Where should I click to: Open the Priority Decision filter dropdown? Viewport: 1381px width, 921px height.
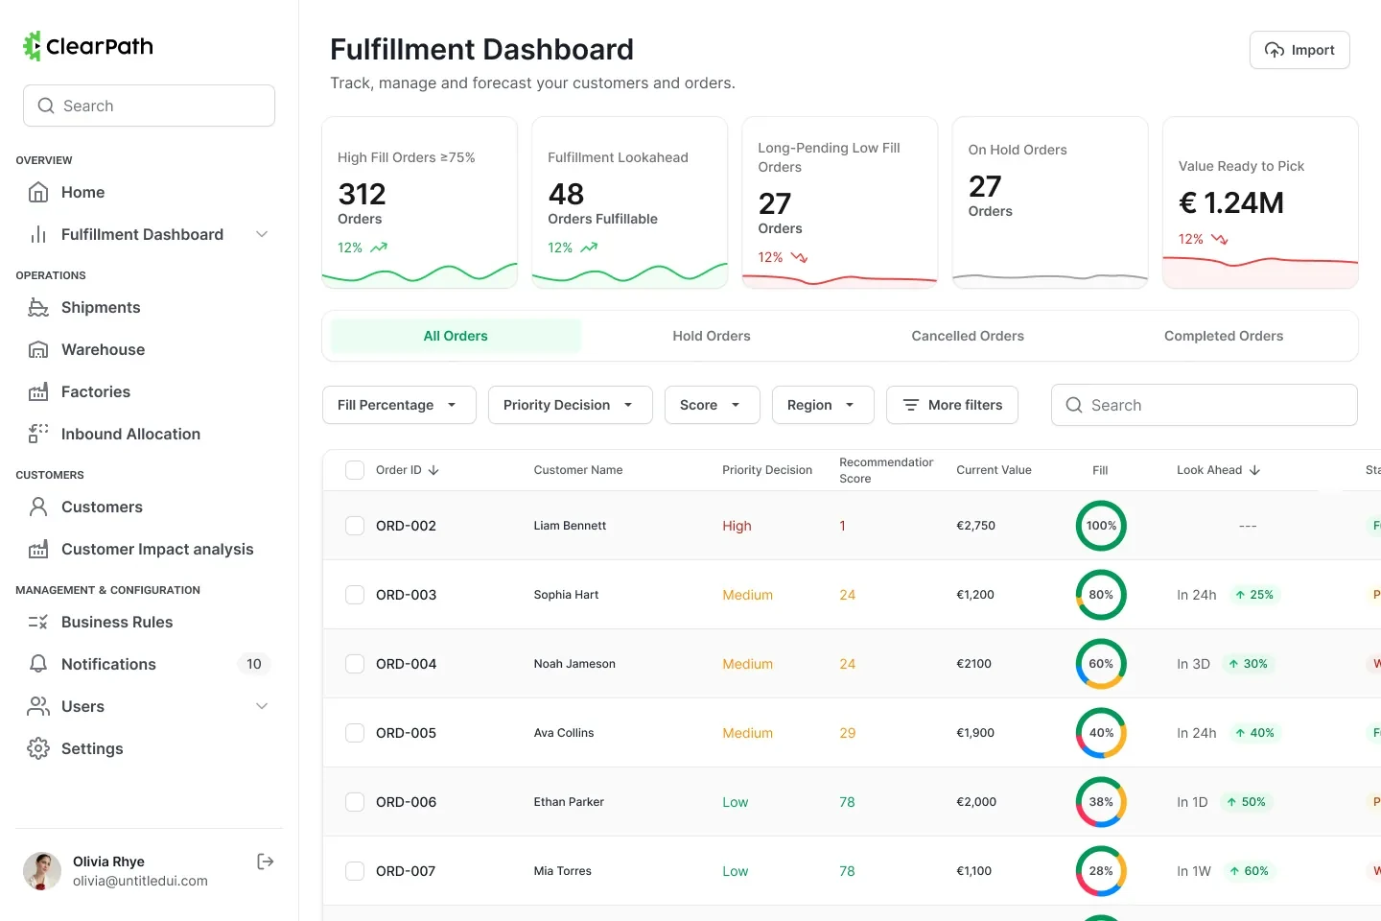pos(571,405)
